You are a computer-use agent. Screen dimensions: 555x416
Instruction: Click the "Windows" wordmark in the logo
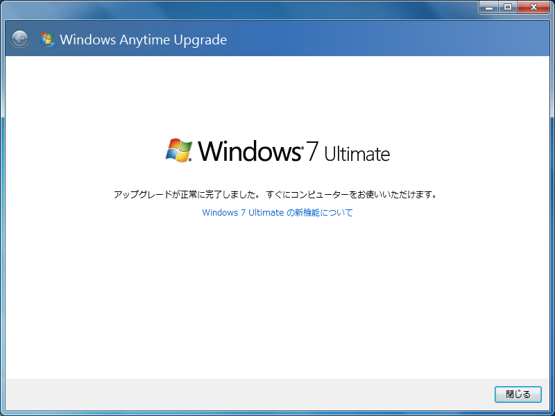[x=248, y=150]
